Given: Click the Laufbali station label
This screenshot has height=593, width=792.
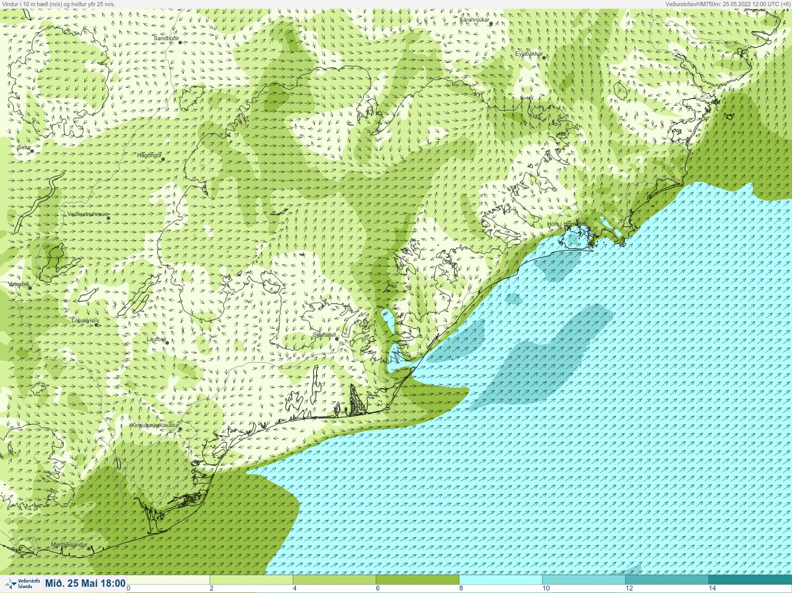Looking at the screenshot, I should tap(157, 339).
